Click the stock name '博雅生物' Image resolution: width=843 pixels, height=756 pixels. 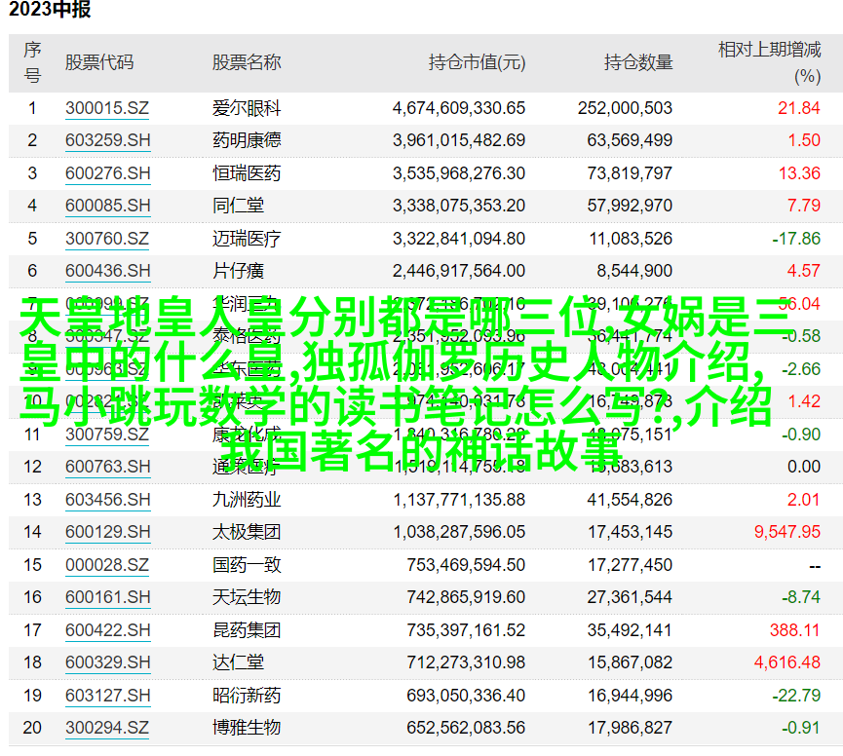point(247,728)
